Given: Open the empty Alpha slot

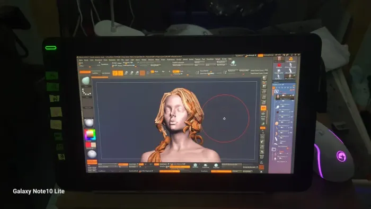Looking at the screenshot, I should [x=87, y=103].
